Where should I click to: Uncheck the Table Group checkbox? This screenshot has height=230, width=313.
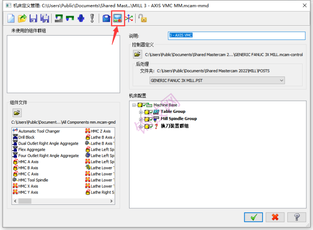tap(151, 112)
